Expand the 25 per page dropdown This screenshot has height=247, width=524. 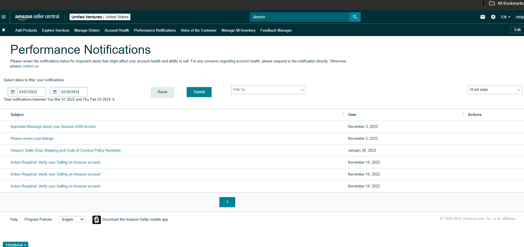coord(495,90)
